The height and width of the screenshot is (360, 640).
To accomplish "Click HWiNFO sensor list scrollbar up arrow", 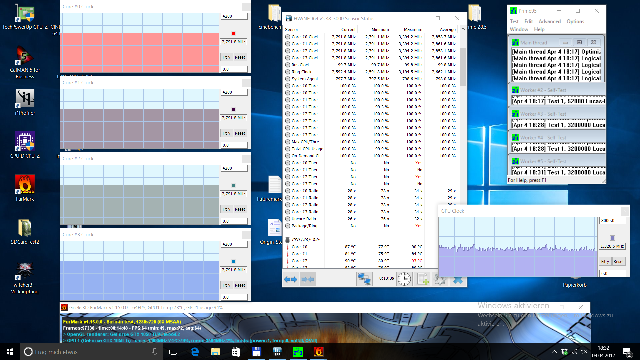I will [463, 29].
